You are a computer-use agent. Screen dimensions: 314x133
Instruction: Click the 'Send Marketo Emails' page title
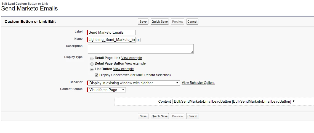pyautogui.click(x=30, y=8)
